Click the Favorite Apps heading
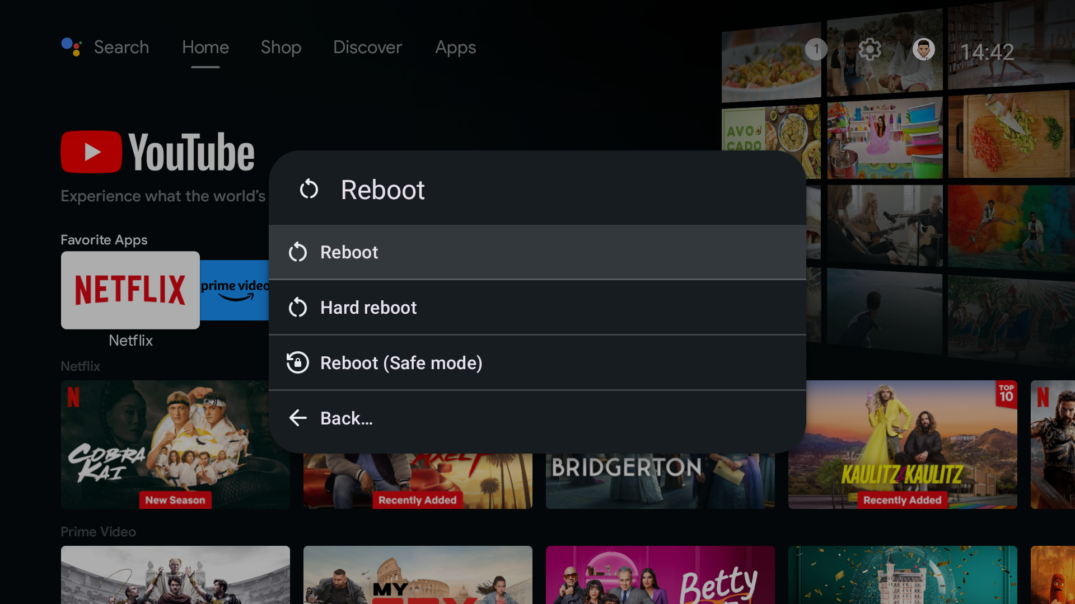 pyautogui.click(x=104, y=240)
